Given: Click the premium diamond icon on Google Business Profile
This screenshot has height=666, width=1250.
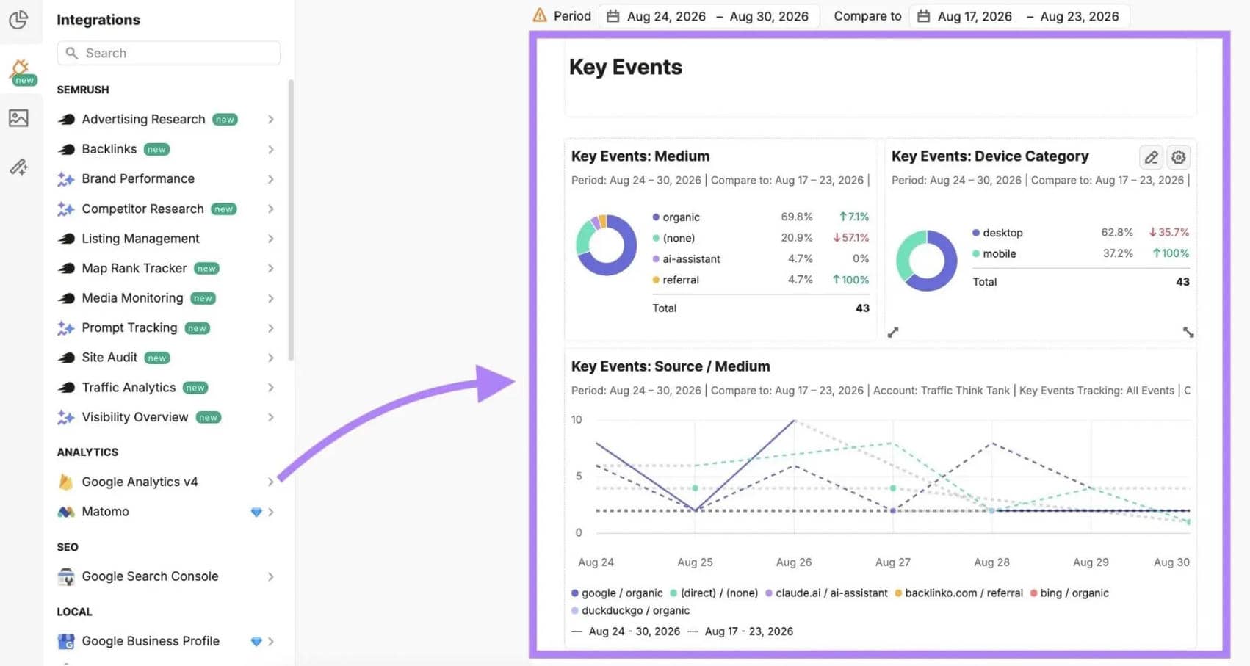Looking at the screenshot, I should point(256,642).
